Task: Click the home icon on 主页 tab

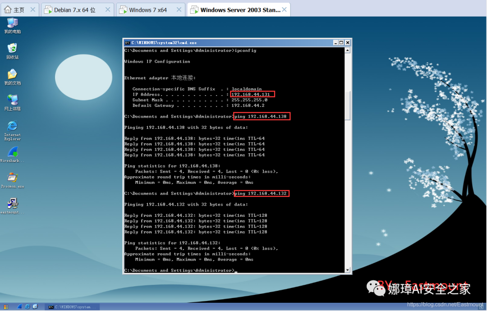Action: tap(8, 9)
